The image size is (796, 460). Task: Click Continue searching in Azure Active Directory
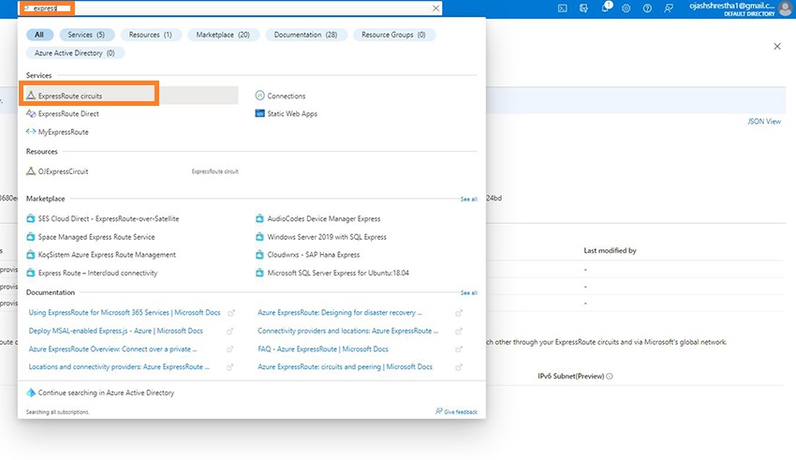(106, 393)
